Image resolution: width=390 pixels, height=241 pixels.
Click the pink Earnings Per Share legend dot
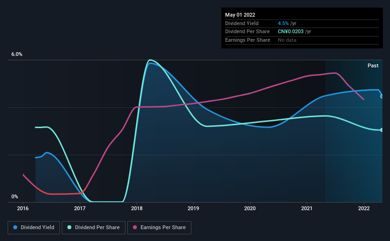135,227
